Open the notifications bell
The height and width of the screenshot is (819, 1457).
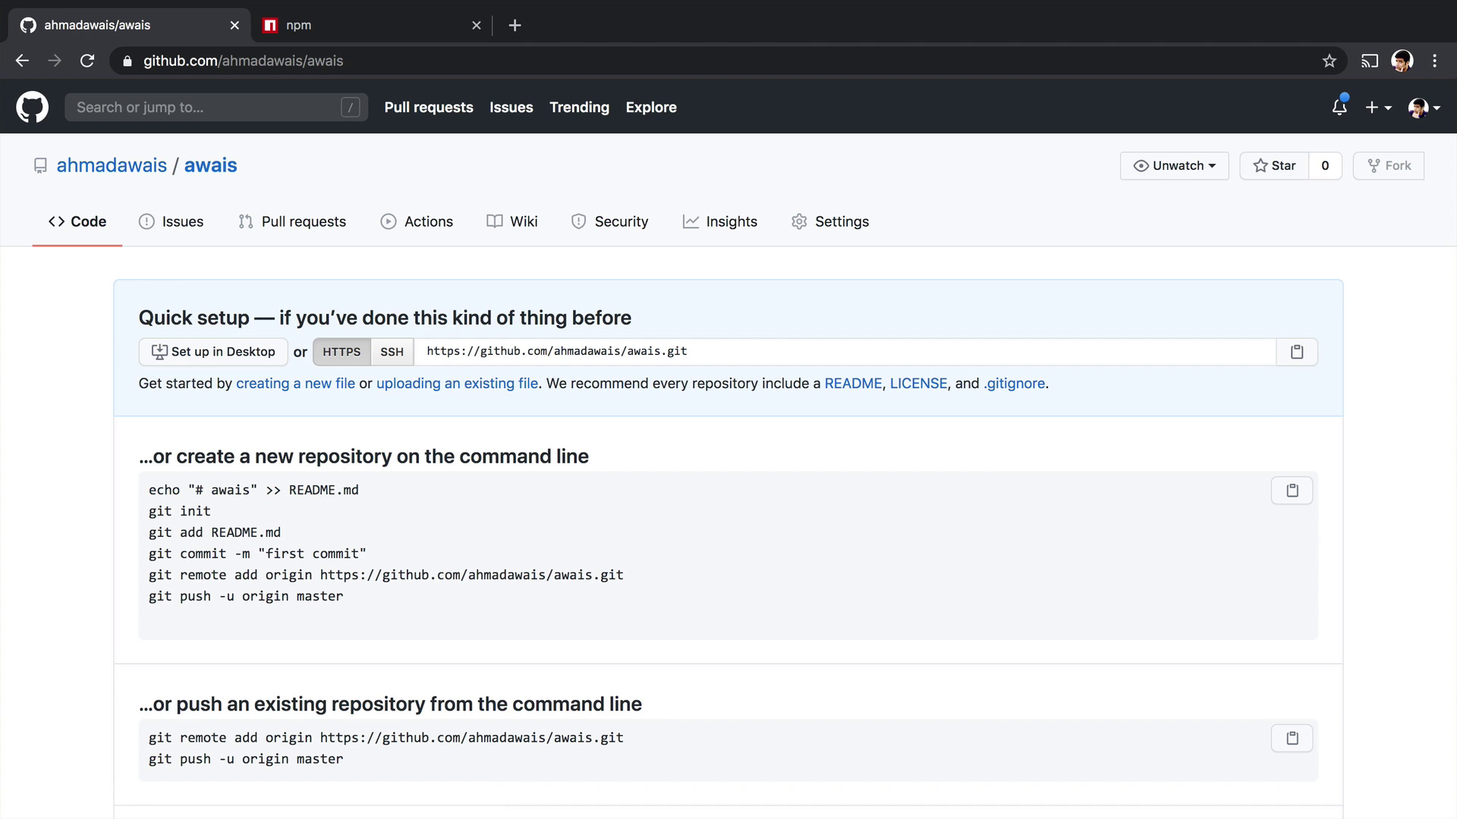(x=1339, y=107)
